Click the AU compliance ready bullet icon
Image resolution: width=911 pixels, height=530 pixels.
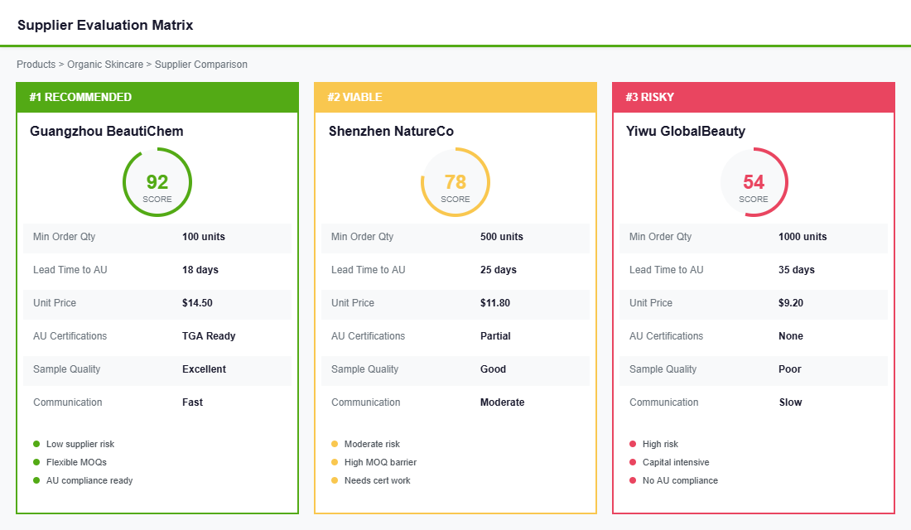35,480
